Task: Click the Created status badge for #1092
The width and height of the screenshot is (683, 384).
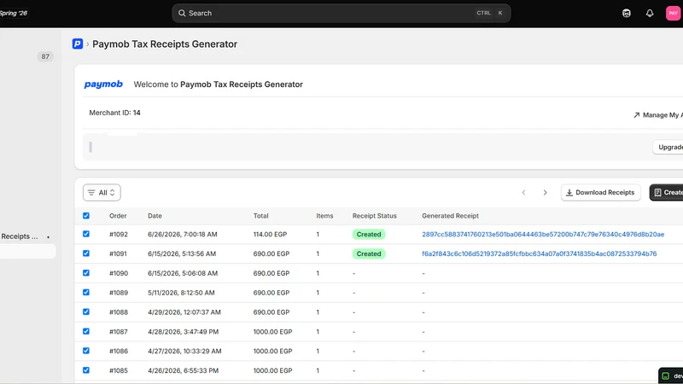Action: pyautogui.click(x=369, y=234)
